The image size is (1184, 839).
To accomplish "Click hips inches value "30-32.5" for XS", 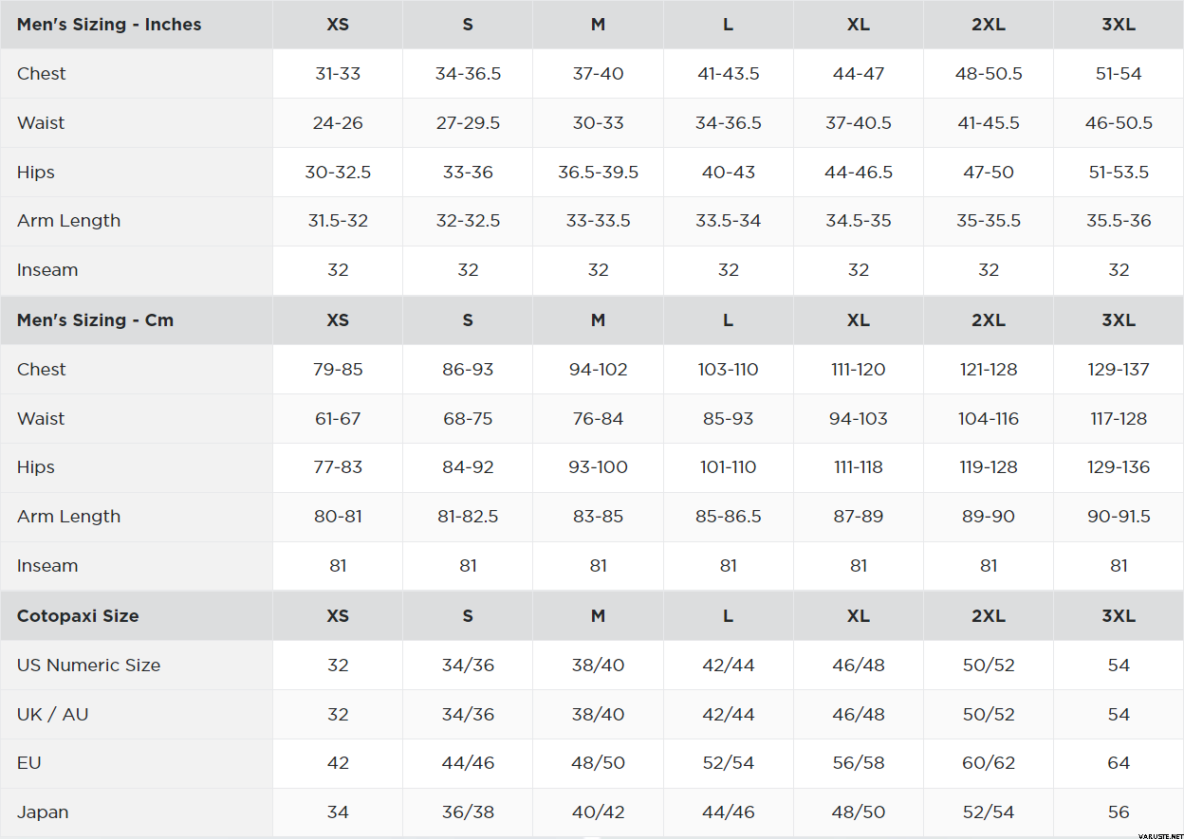I will [x=338, y=173].
